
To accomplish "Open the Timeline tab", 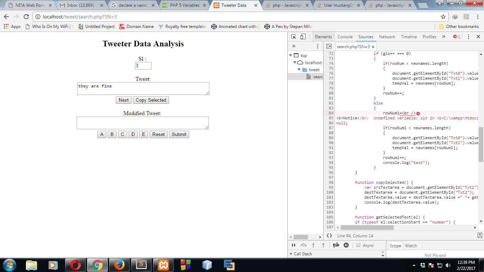I will click(x=409, y=36).
